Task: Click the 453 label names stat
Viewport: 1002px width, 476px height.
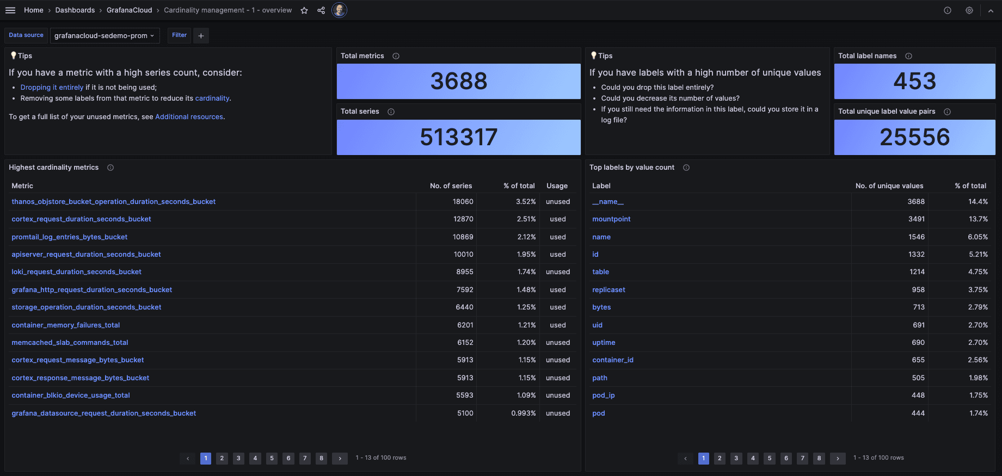Action: click(914, 82)
